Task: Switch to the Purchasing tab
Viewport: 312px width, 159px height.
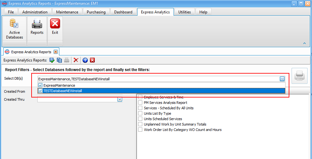Action: click(x=96, y=12)
